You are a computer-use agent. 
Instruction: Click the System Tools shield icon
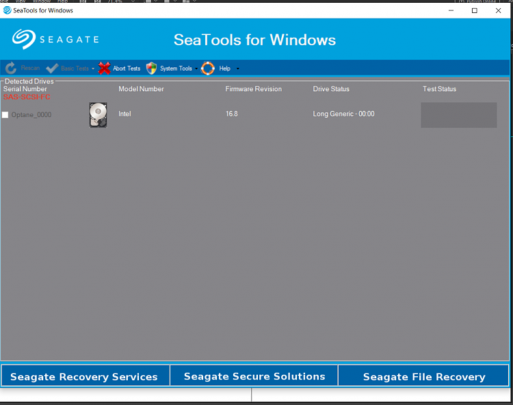[152, 69]
